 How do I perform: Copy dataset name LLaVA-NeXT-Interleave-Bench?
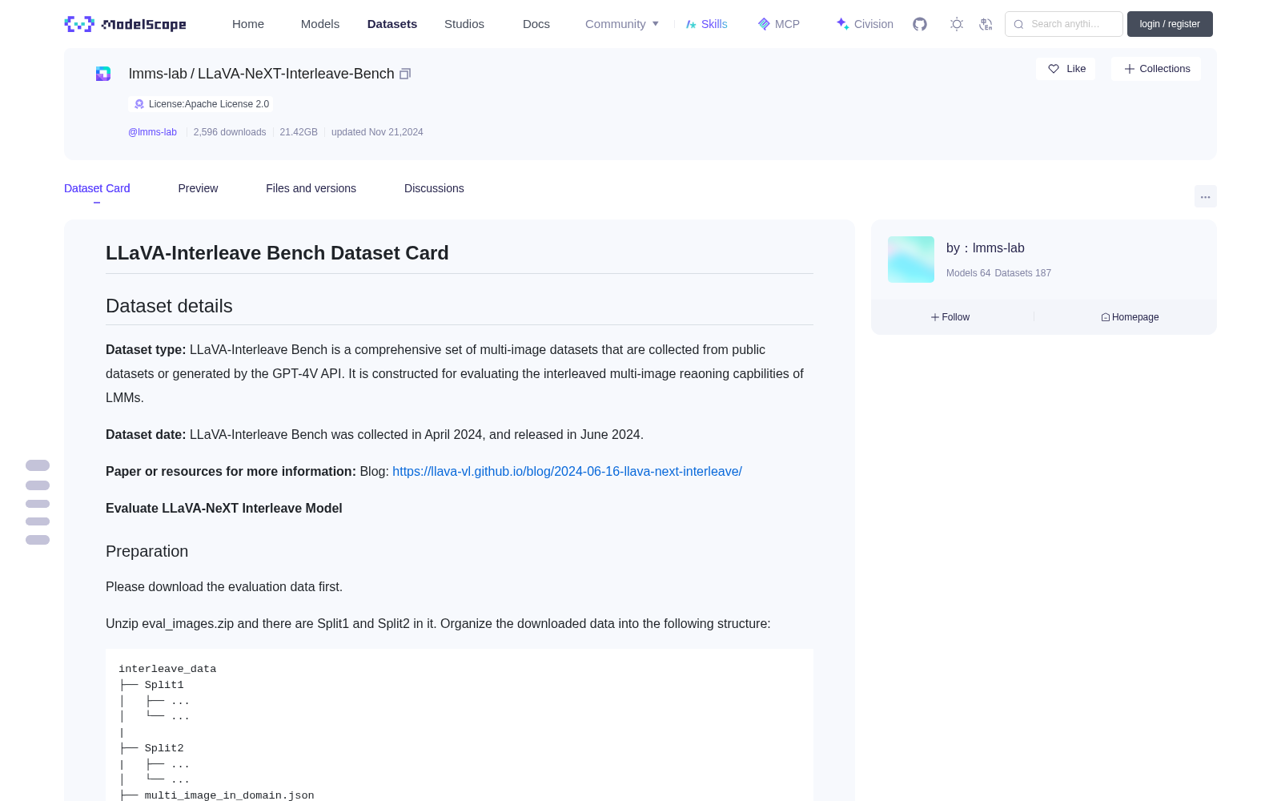pyautogui.click(x=405, y=74)
